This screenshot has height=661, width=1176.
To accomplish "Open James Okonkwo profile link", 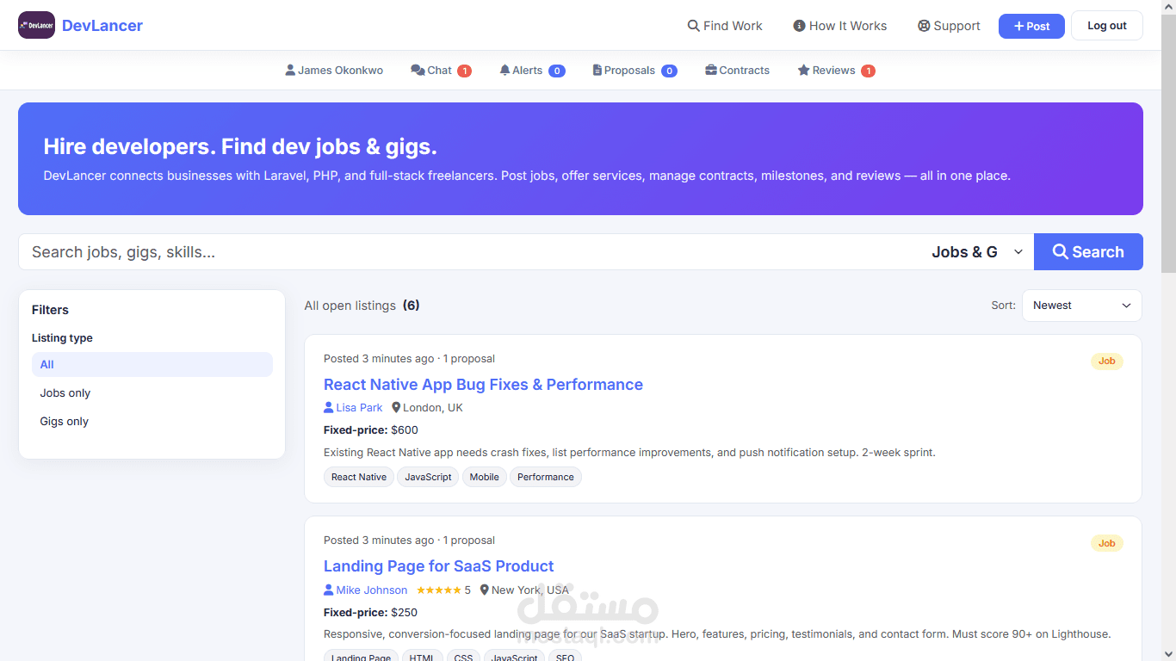I will tap(334, 71).
